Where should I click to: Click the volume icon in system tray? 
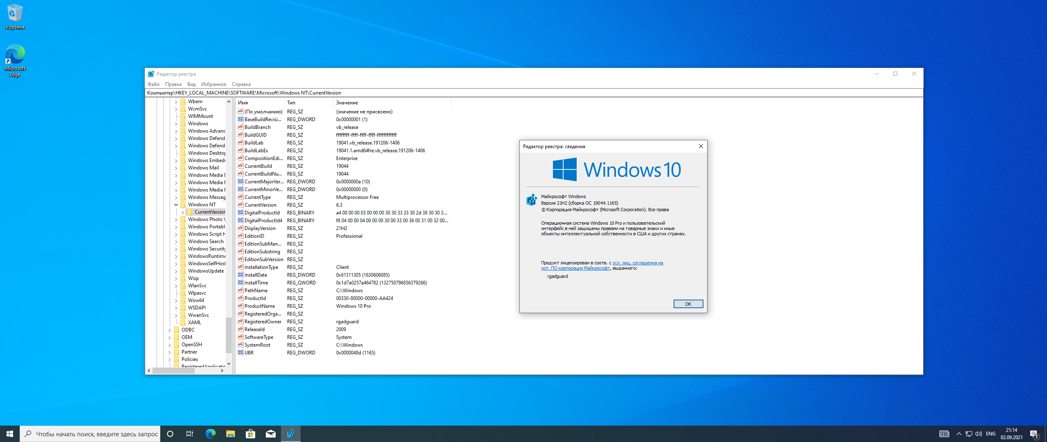tap(978, 434)
